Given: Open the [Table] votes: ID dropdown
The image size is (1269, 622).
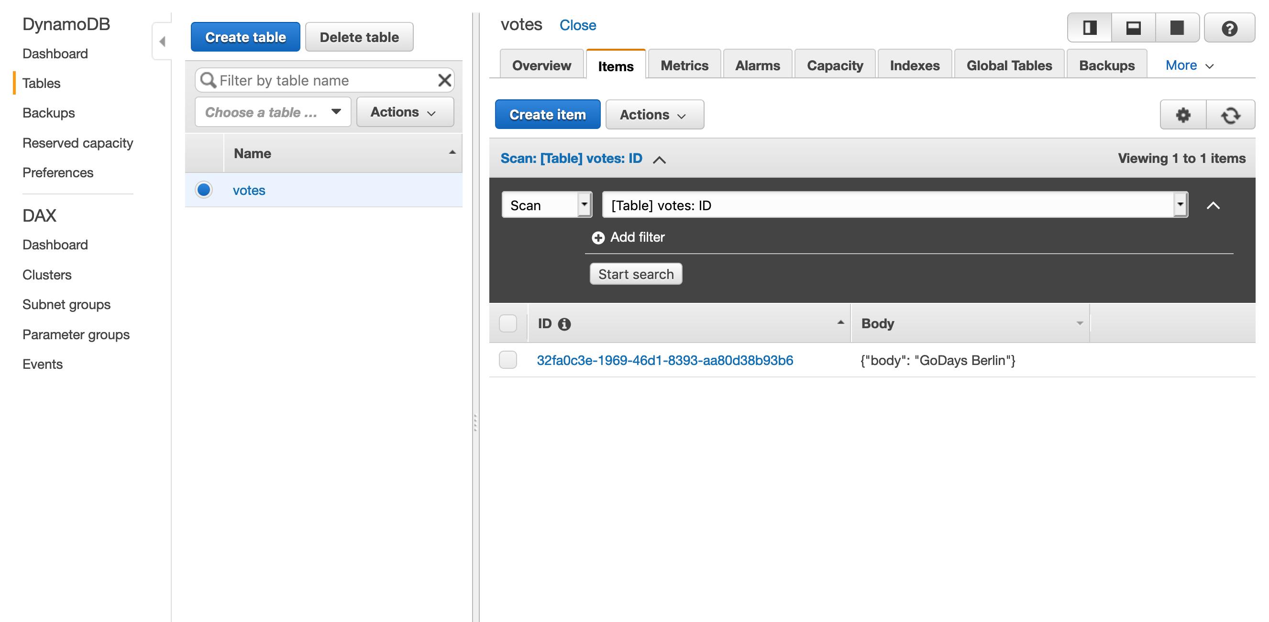Looking at the screenshot, I should (895, 205).
